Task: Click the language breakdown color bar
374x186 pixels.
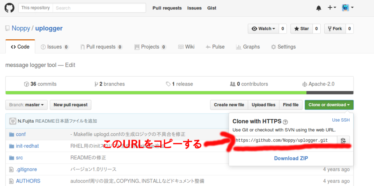Action: (x=179, y=93)
